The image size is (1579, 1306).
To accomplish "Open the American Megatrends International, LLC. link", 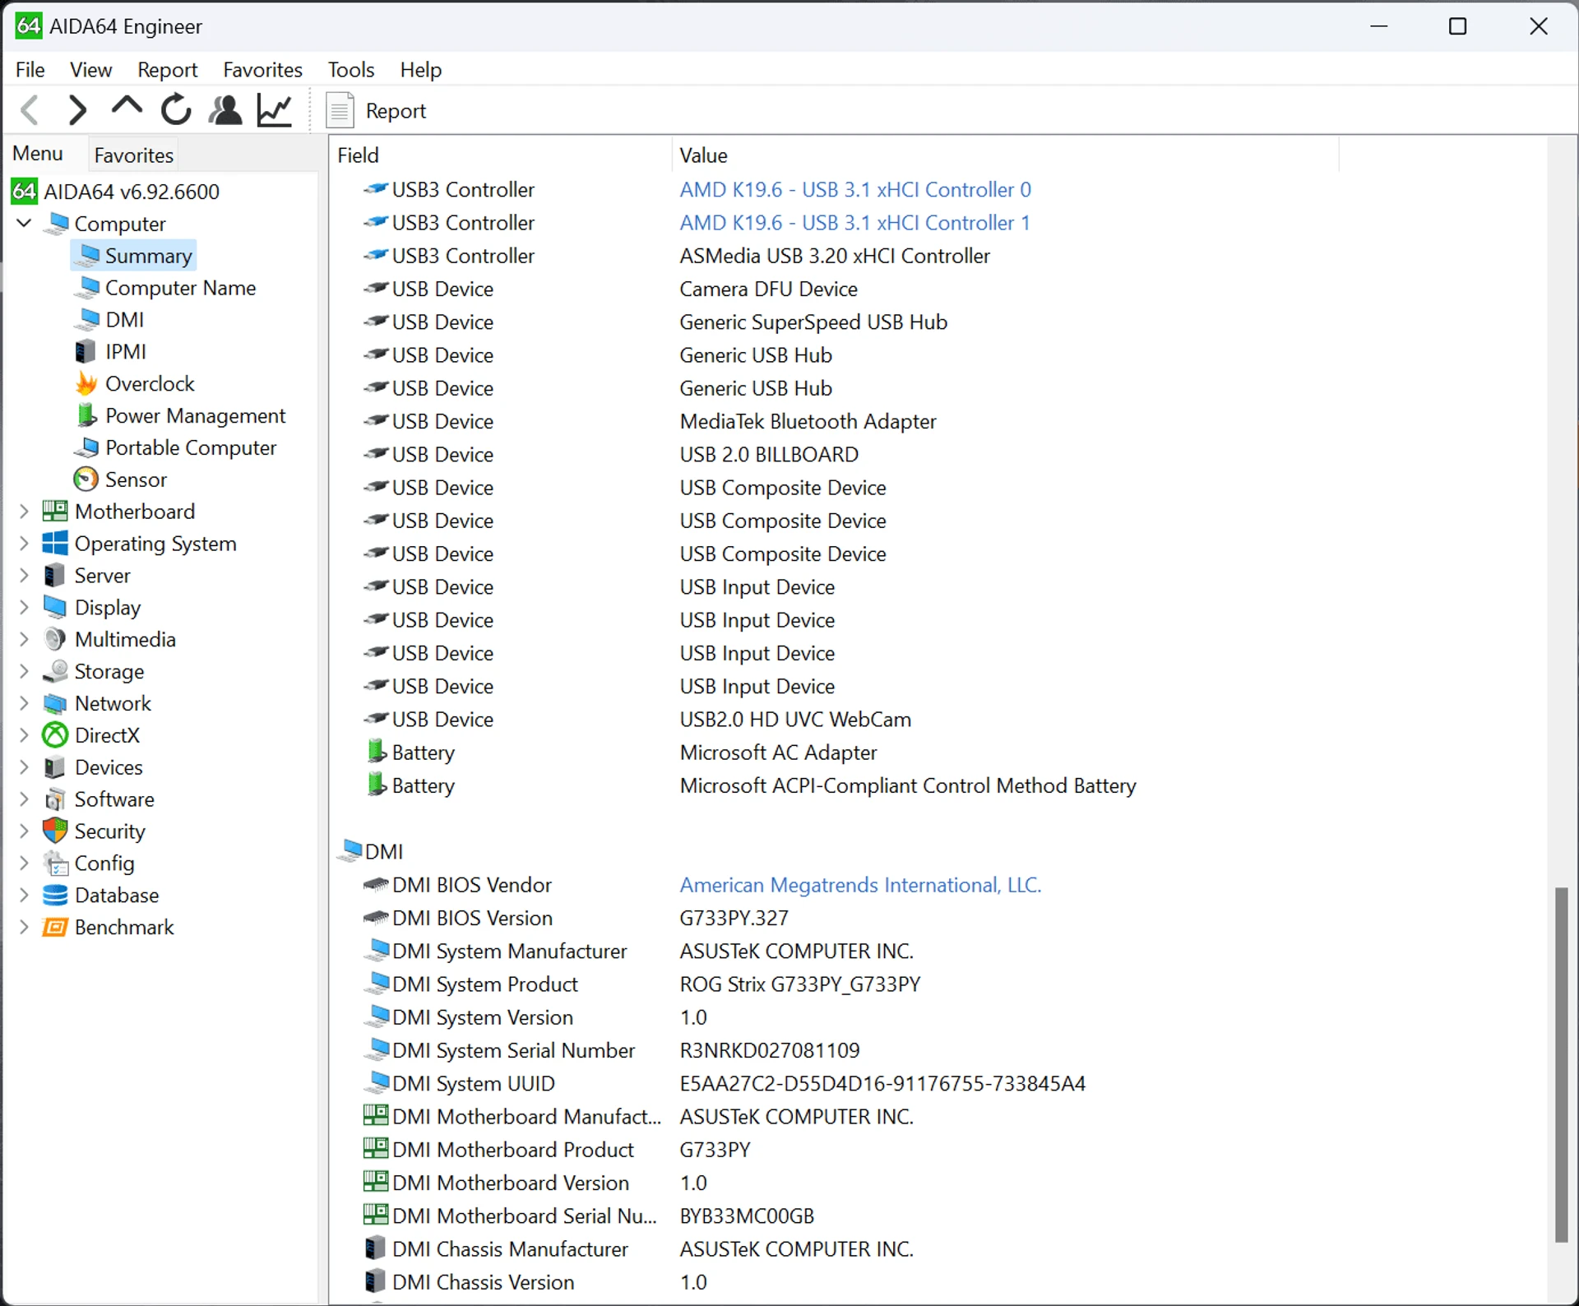I will pos(860,885).
